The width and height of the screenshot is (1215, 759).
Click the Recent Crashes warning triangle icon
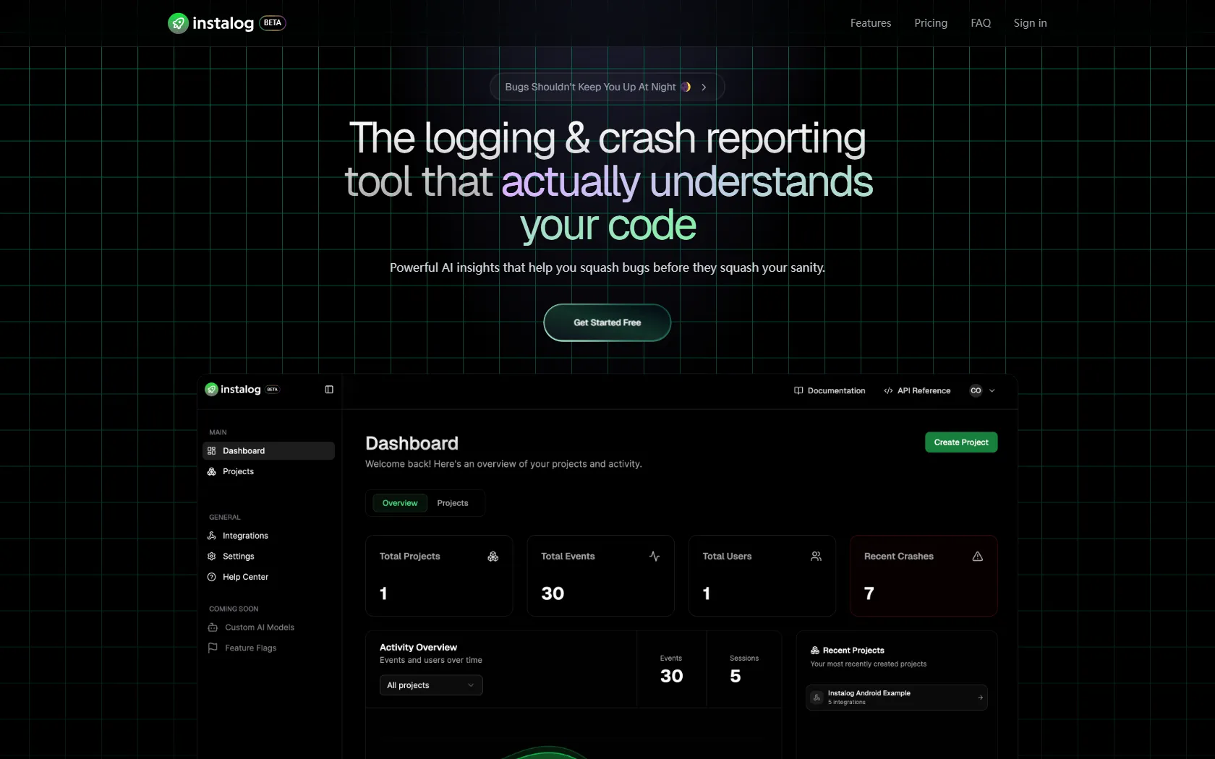click(978, 557)
